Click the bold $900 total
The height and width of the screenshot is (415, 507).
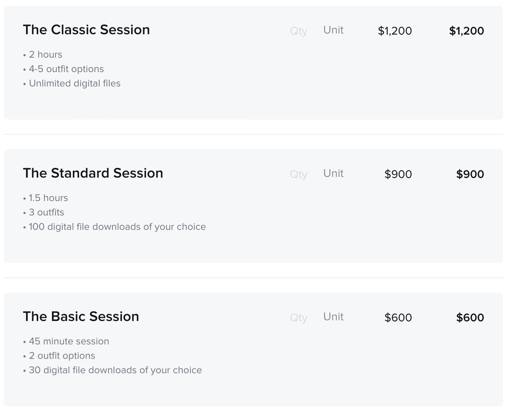point(470,174)
